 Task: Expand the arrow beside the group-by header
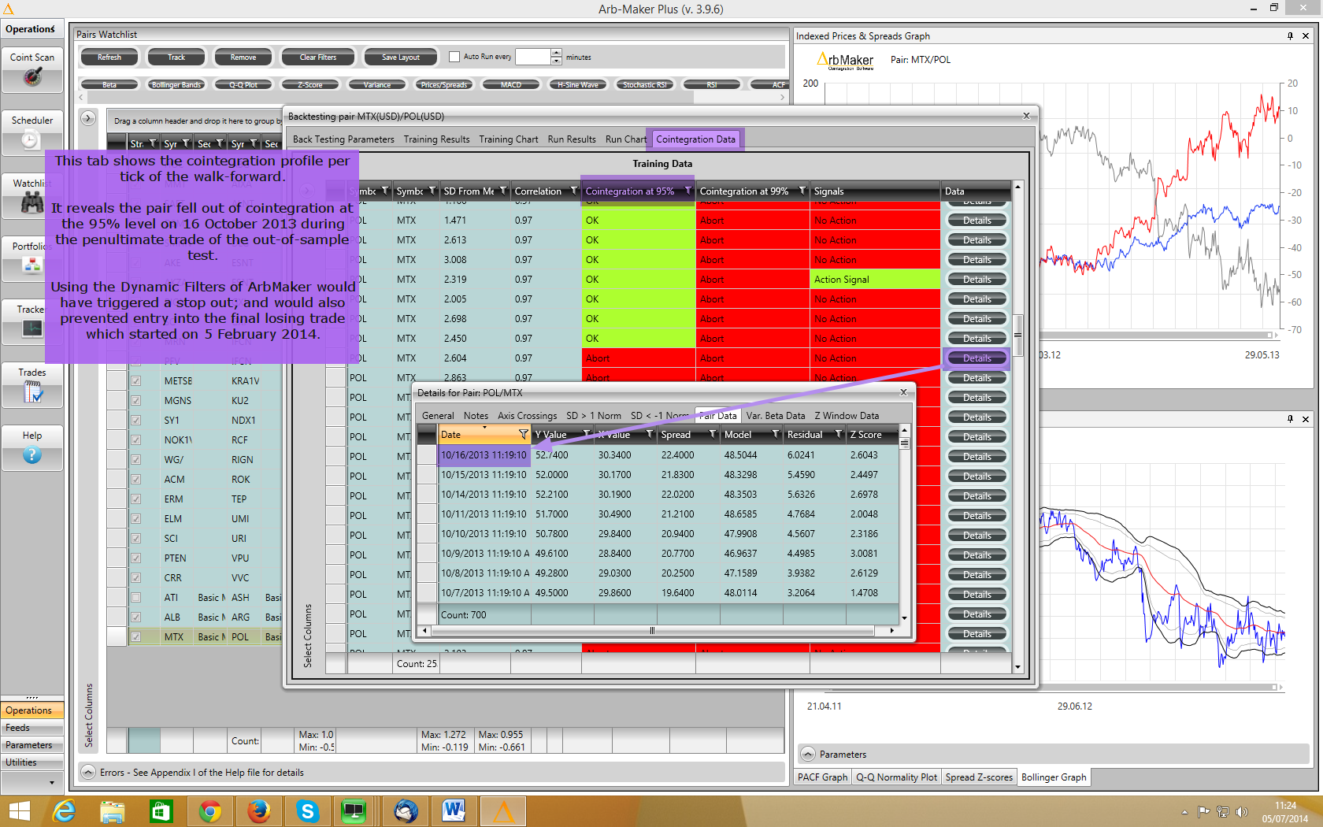pyautogui.click(x=88, y=118)
